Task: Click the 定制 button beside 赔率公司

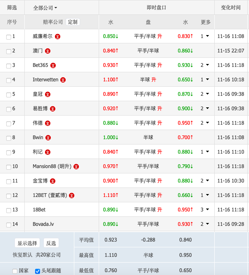Action: pyautogui.click(x=72, y=22)
